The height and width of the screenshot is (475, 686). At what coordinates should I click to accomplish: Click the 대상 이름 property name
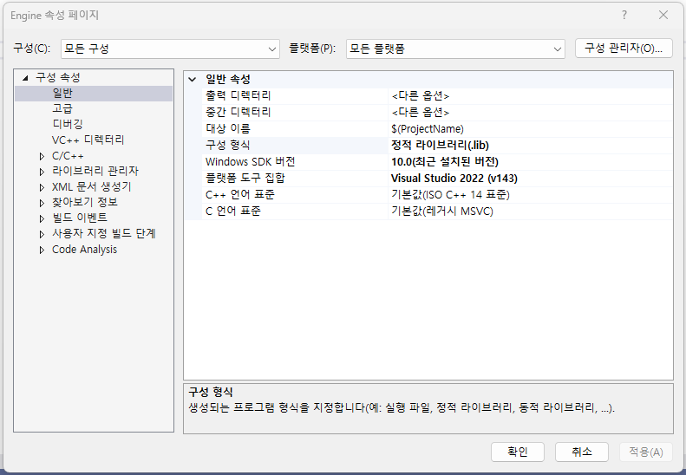[228, 129]
